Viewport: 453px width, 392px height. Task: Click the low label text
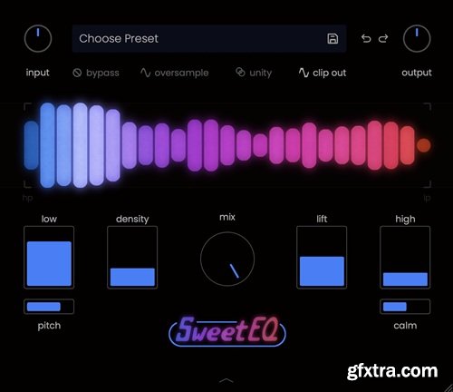[49, 219]
